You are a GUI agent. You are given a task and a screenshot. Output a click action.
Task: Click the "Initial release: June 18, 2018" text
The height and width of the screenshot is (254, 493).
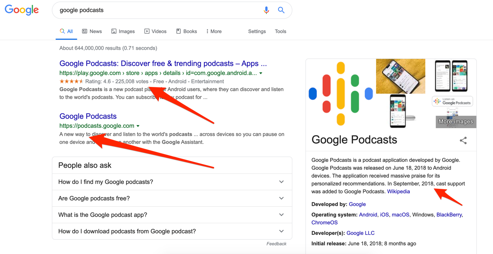364,244
